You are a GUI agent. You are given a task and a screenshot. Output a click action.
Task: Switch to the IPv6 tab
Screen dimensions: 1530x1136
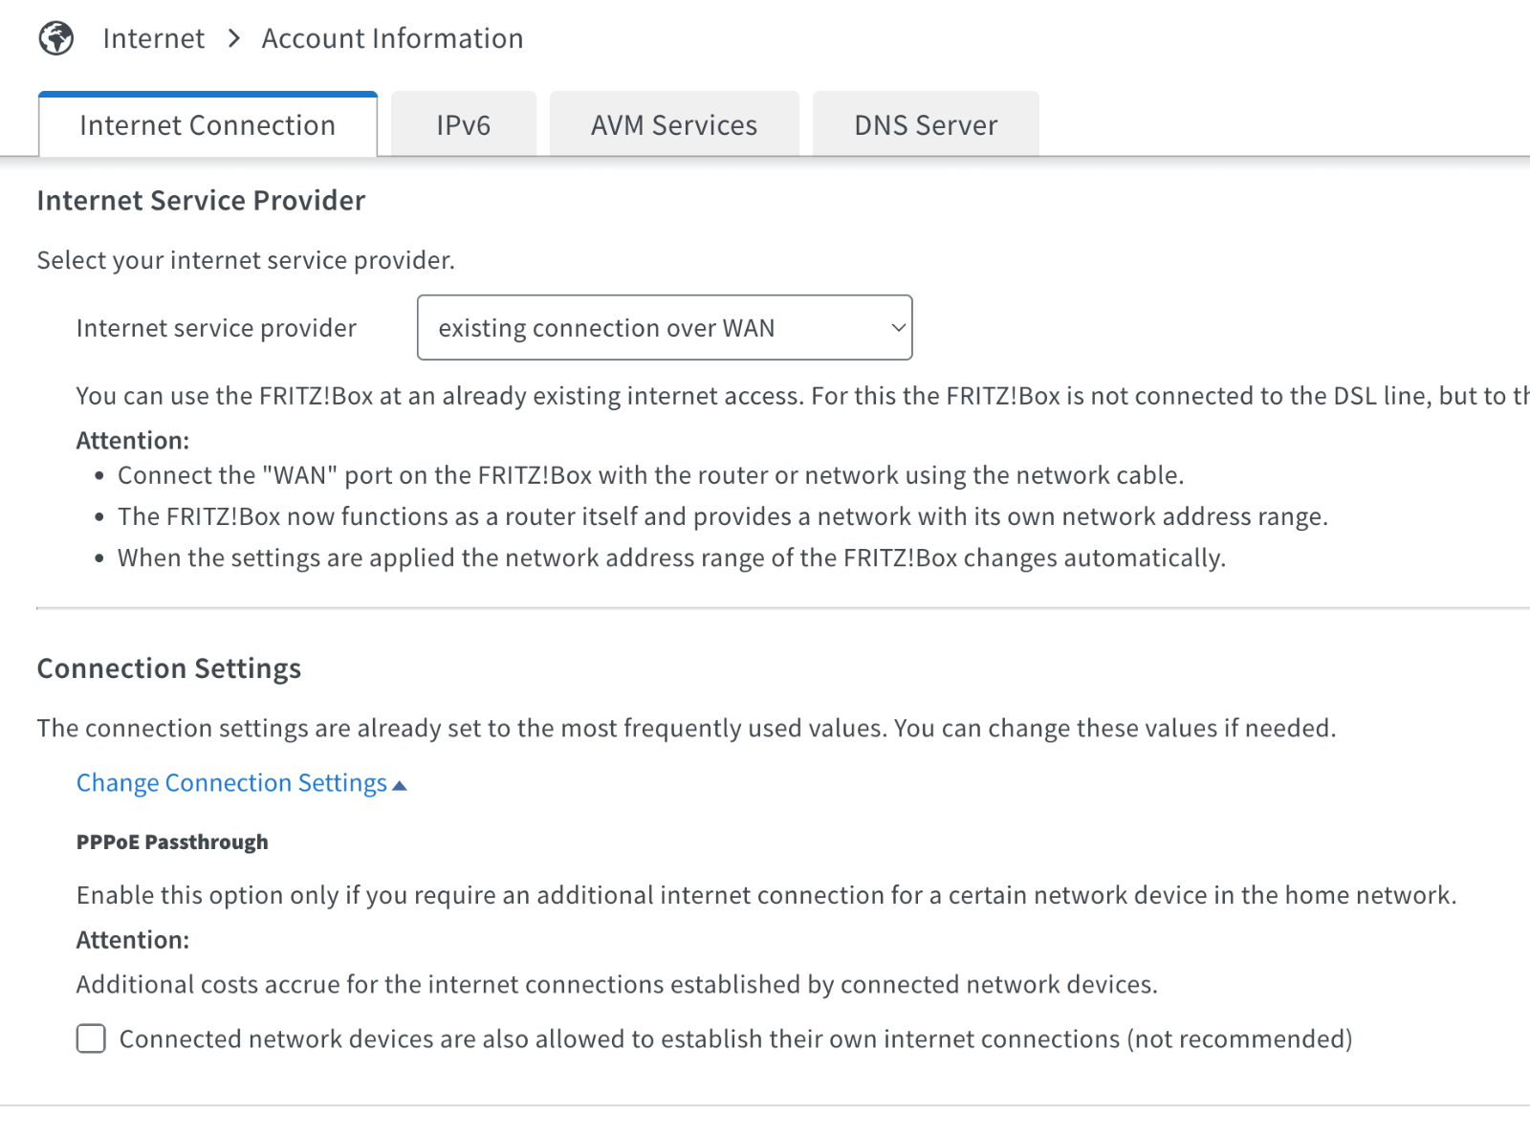pos(464,124)
